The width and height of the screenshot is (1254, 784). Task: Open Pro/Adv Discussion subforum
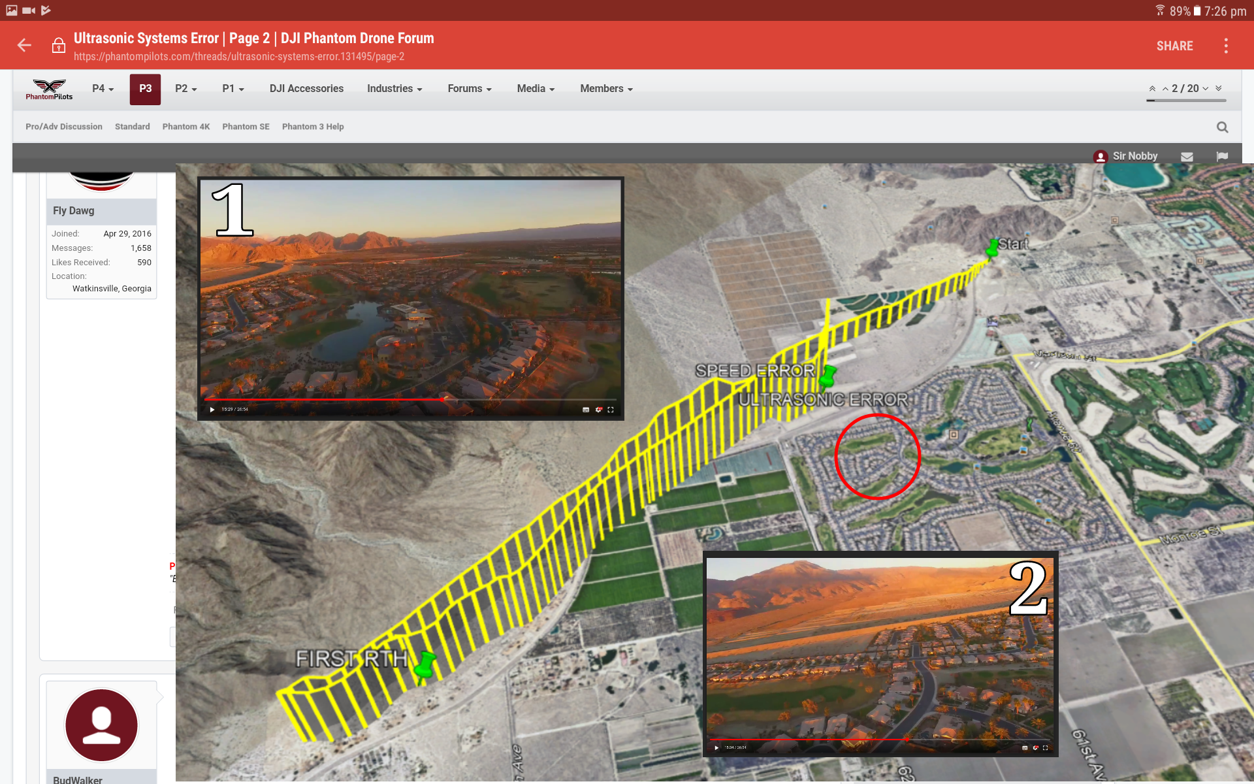64,127
